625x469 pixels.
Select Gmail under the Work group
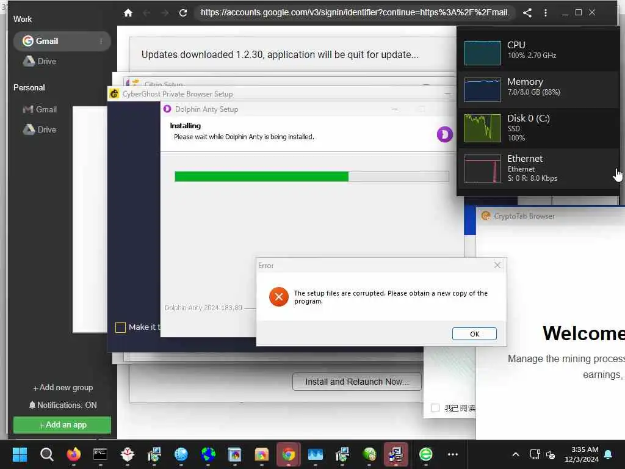(62, 41)
